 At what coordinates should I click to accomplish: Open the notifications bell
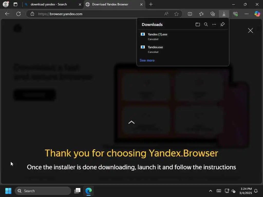pyautogui.click(x=256, y=191)
